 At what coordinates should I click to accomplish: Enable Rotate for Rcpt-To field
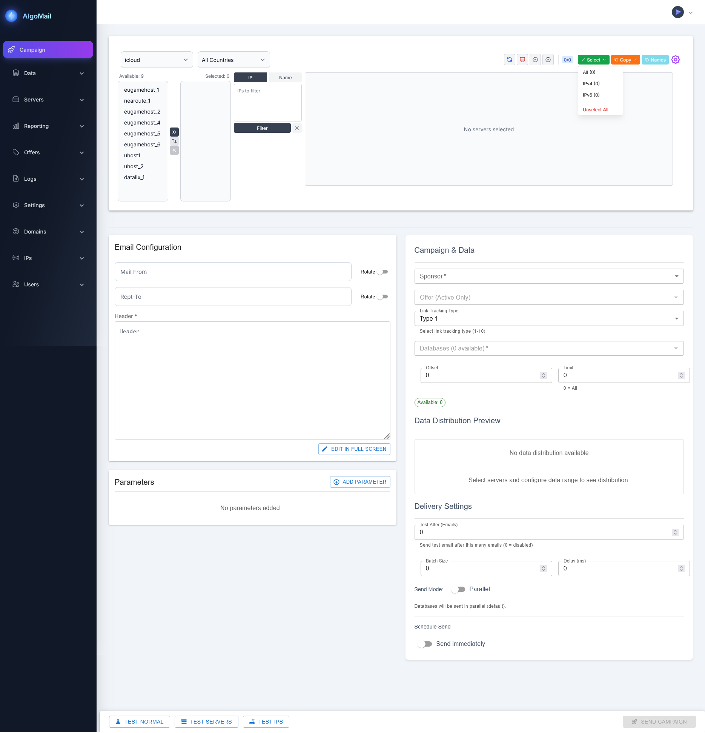(x=382, y=297)
